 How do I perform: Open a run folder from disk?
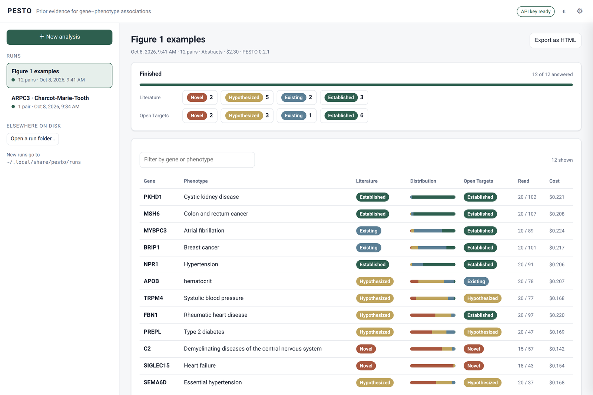[33, 139]
